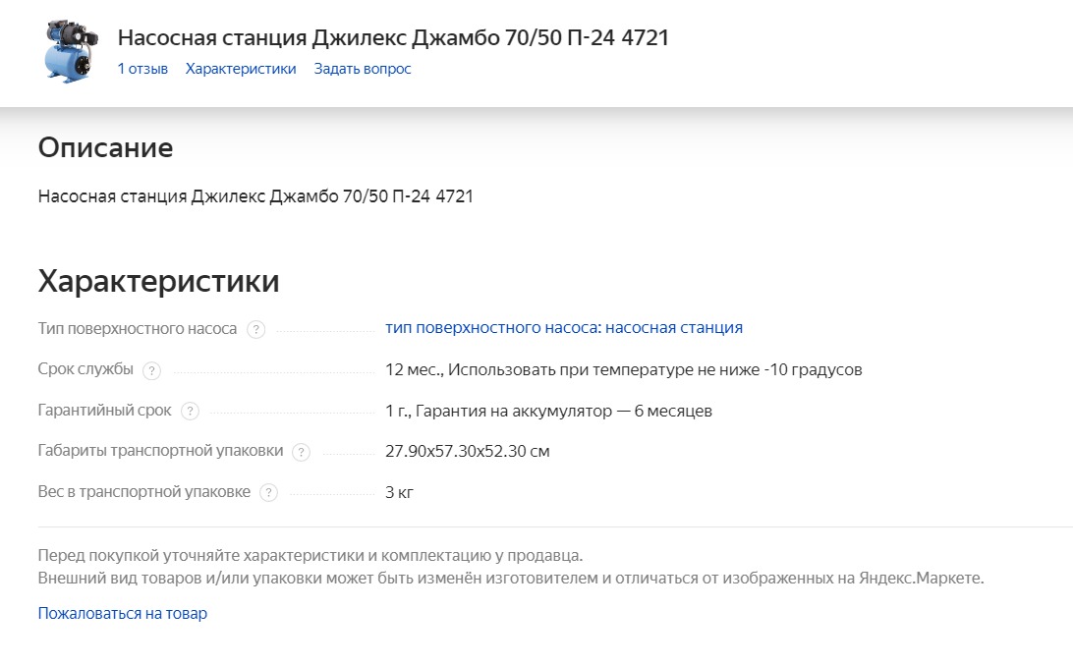
Task: Click the "Перед покупкой уточняйте" disclaimer text
Action: point(310,555)
